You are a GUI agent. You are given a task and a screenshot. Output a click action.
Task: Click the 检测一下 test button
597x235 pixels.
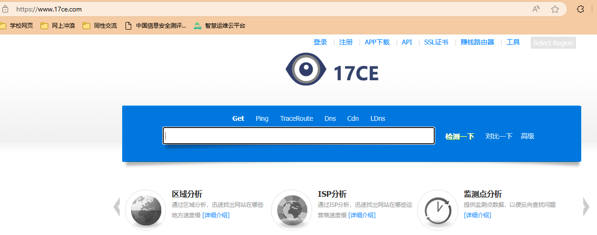pyautogui.click(x=460, y=136)
